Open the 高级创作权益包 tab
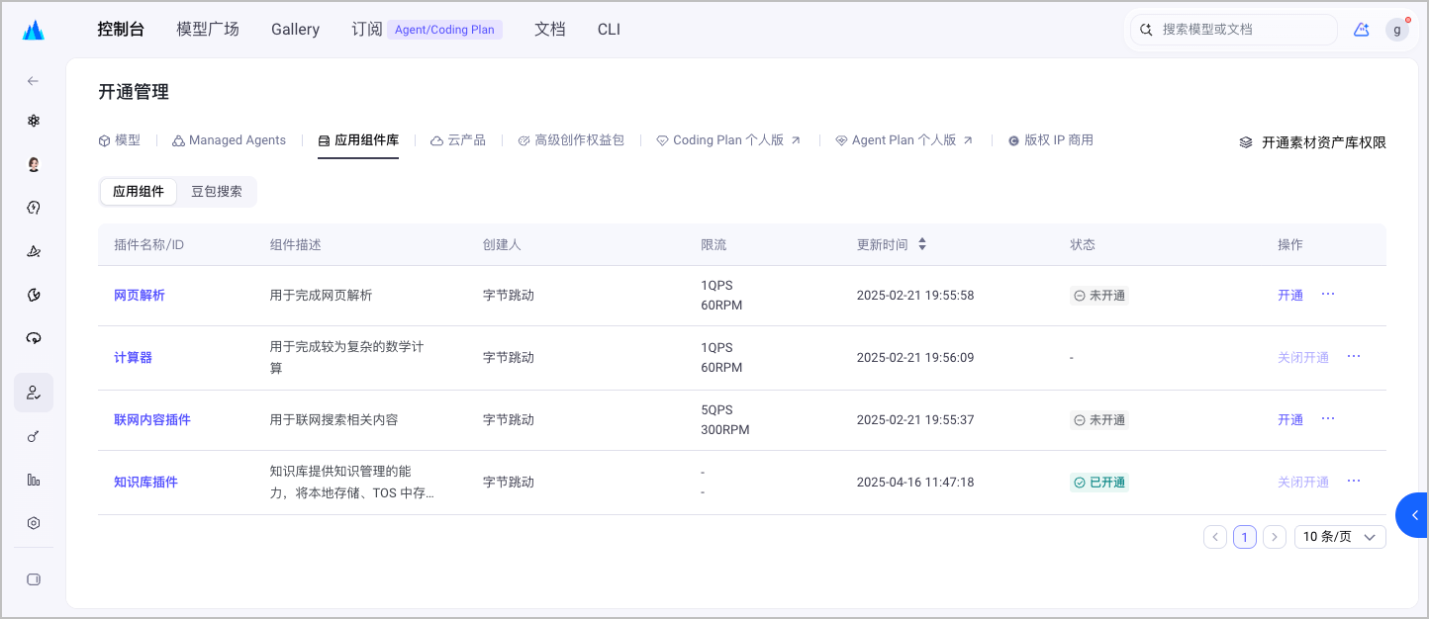This screenshot has width=1429, height=619. (571, 140)
